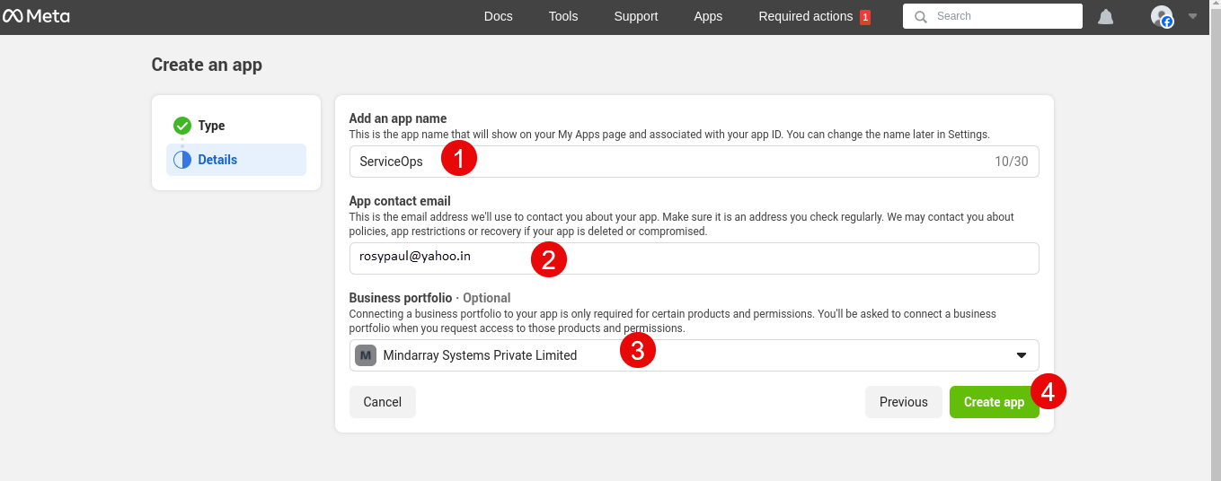The image size is (1221, 481).
Task: Click the Meta logo
Action: pyautogui.click(x=36, y=16)
